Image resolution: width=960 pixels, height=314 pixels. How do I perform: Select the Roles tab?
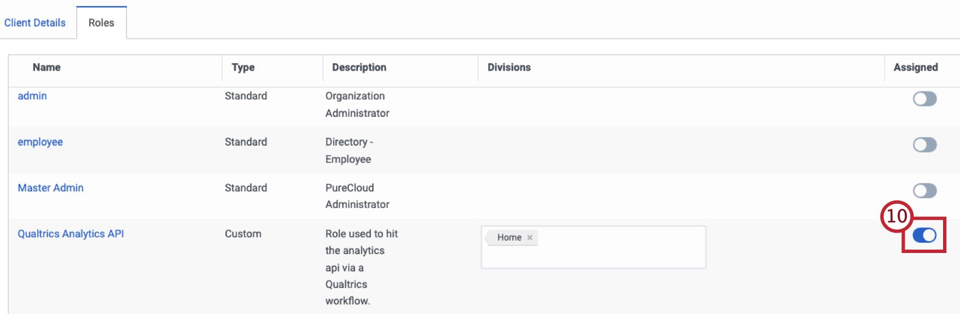point(102,23)
